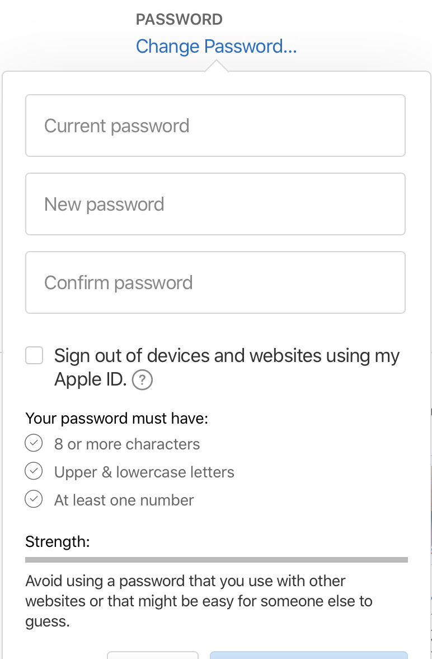Click the "Upper & lowercase letters" requirement text

click(144, 472)
